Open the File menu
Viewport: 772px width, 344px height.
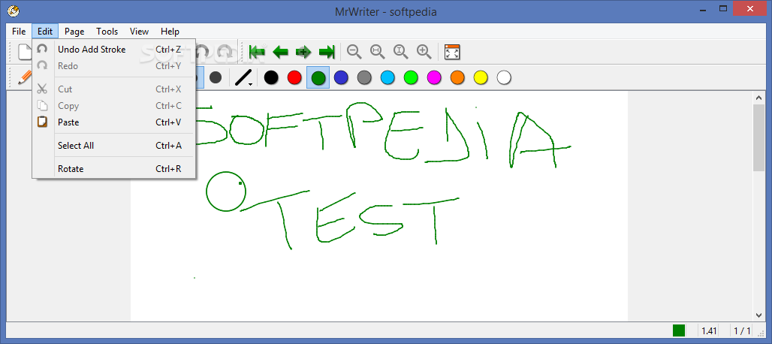pyautogui.click(x=19, y=32)
